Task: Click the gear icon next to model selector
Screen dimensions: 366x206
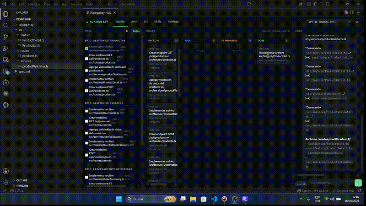Action: (x=357, y=22)
